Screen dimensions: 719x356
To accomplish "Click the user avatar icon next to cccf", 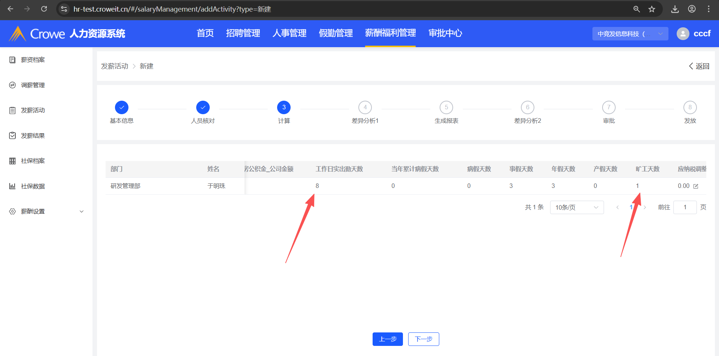I will [x=683, y=34].
